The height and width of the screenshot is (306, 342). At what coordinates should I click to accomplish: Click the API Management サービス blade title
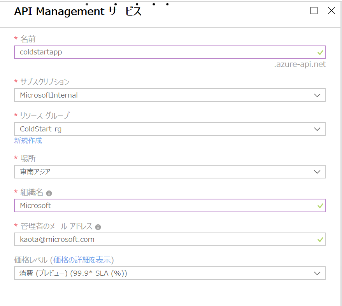coord(78,11)
